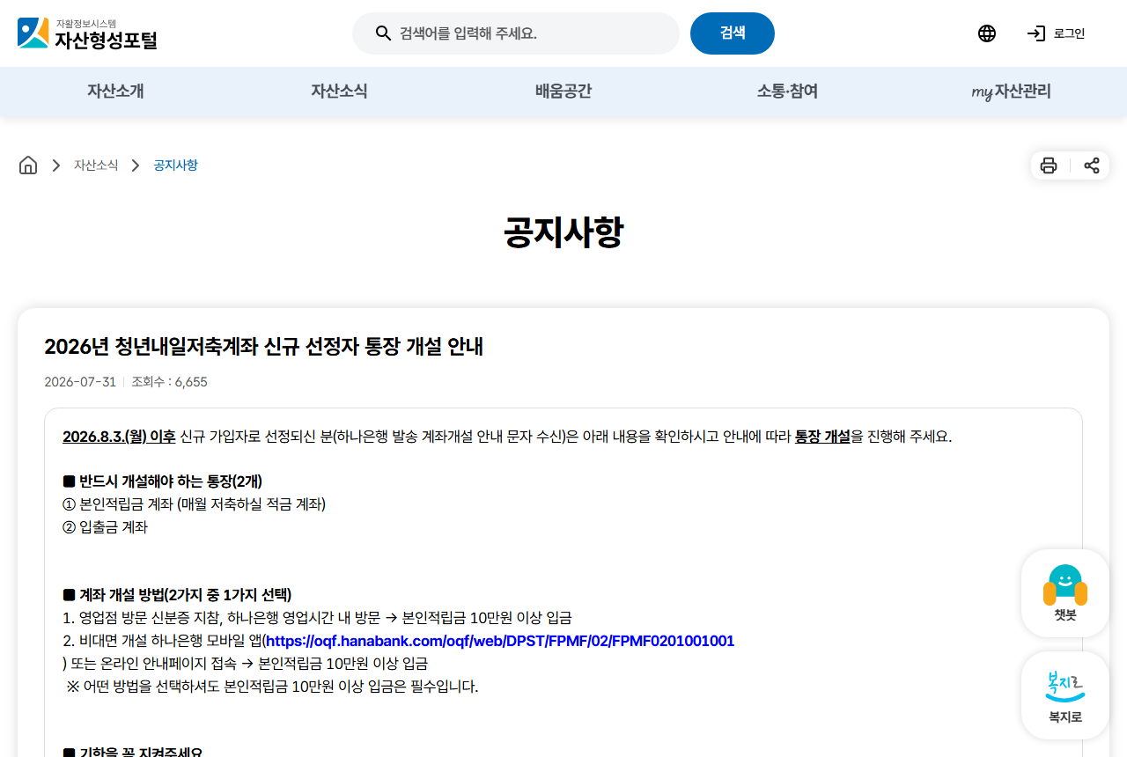Click the line 1. 영업점 방문 신분증 지참
Viewport: 1127px width, 757px height.
[x=317, y=618]
